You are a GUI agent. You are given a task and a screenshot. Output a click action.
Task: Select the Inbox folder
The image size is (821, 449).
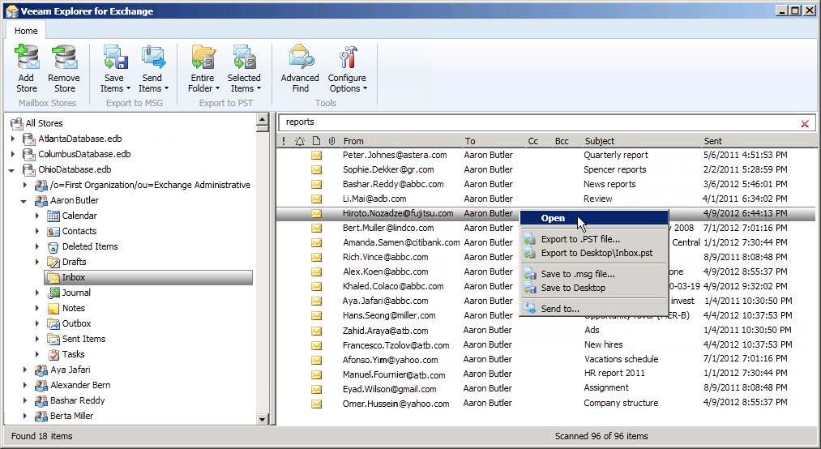(148, 277)
